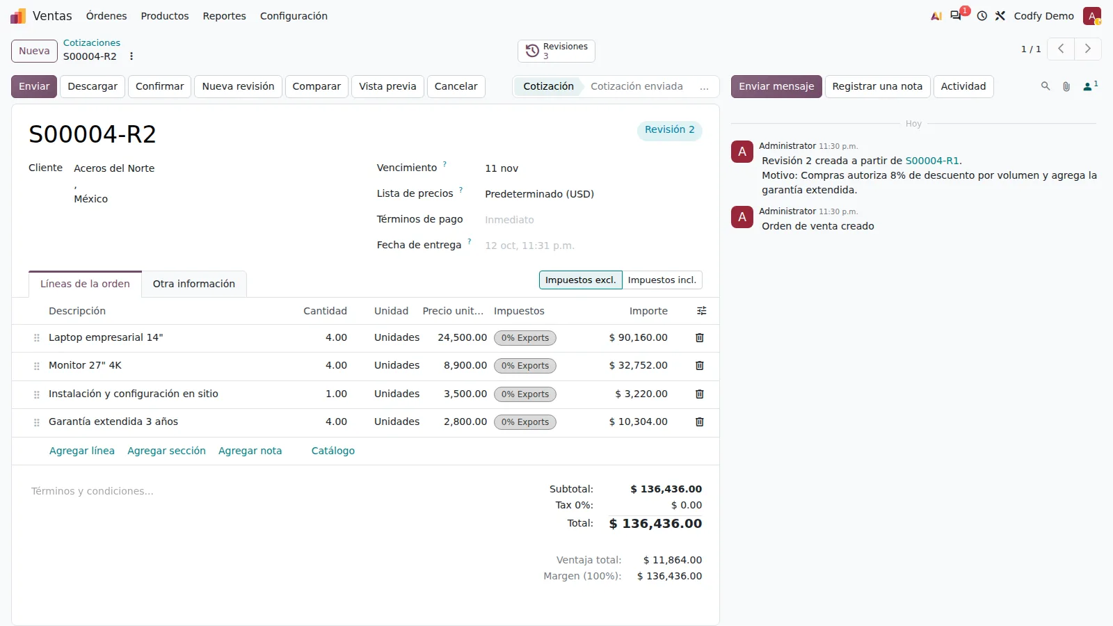Open the debug tools icon
Image resolution: width=1113 pixels, height=626 pixels.
click(x=1000, y=16)
